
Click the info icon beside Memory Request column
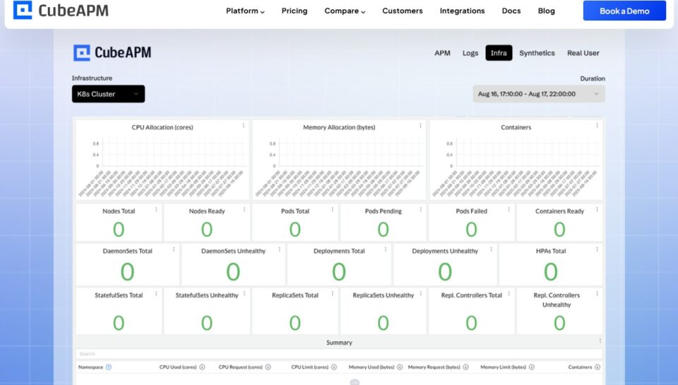pyautogui.click(x=465, y=367)
